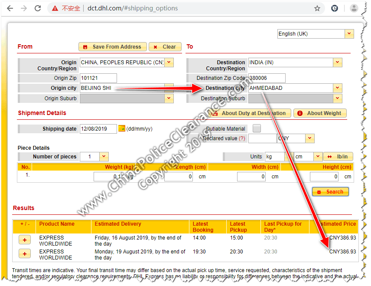Viewport: 371px width, 286px height.
Task: Go back to the previous browser page
Action: (10, 8)
